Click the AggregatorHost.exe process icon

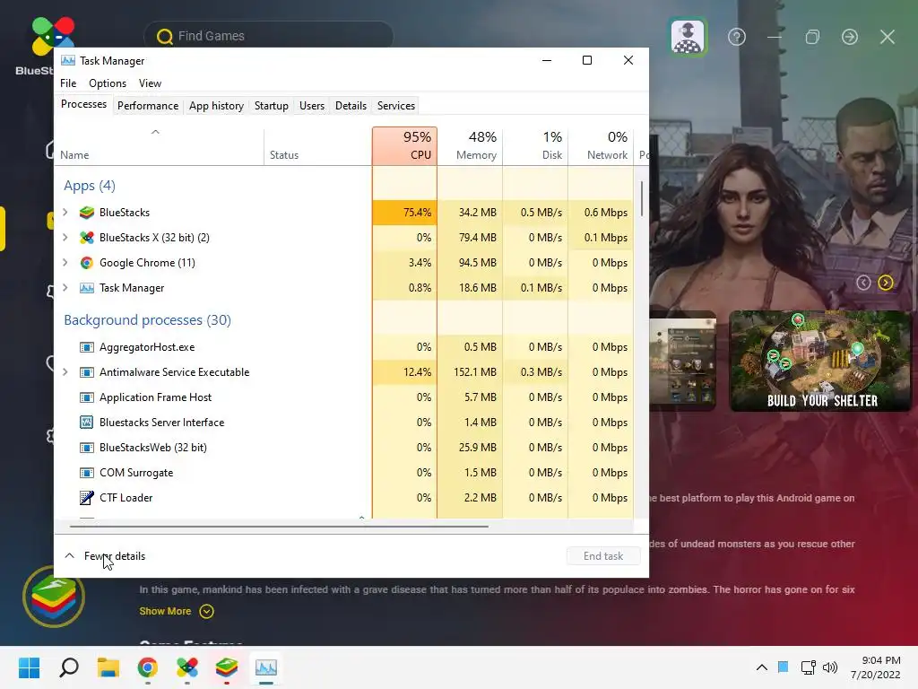(x=87, y=347)
